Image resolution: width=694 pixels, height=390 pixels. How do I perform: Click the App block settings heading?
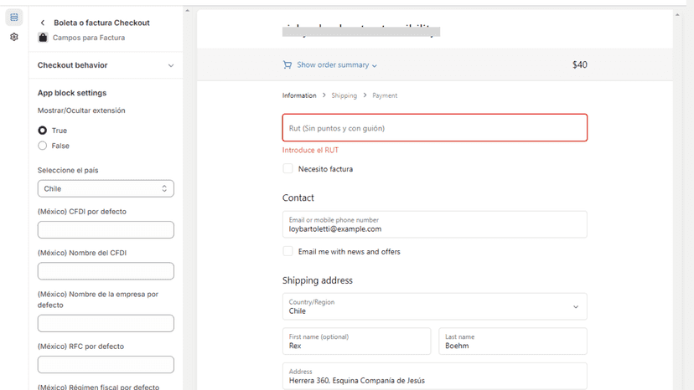tap(72, 93)
